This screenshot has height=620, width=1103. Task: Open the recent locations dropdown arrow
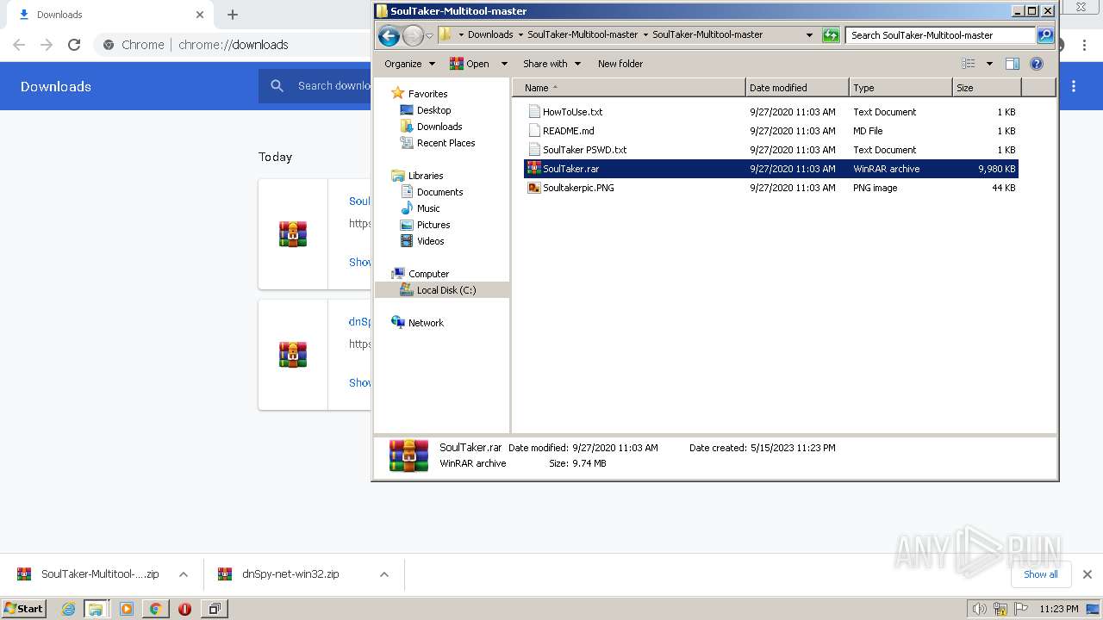coord(429,35)
